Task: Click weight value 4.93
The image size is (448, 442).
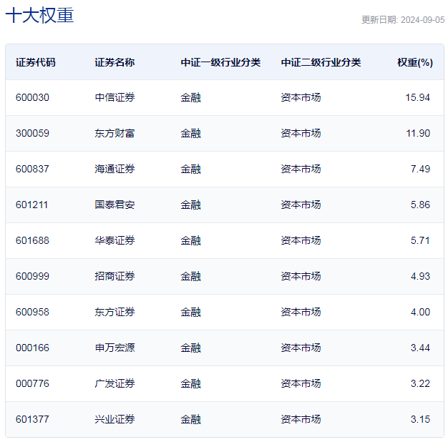Action: coord(420,276)
